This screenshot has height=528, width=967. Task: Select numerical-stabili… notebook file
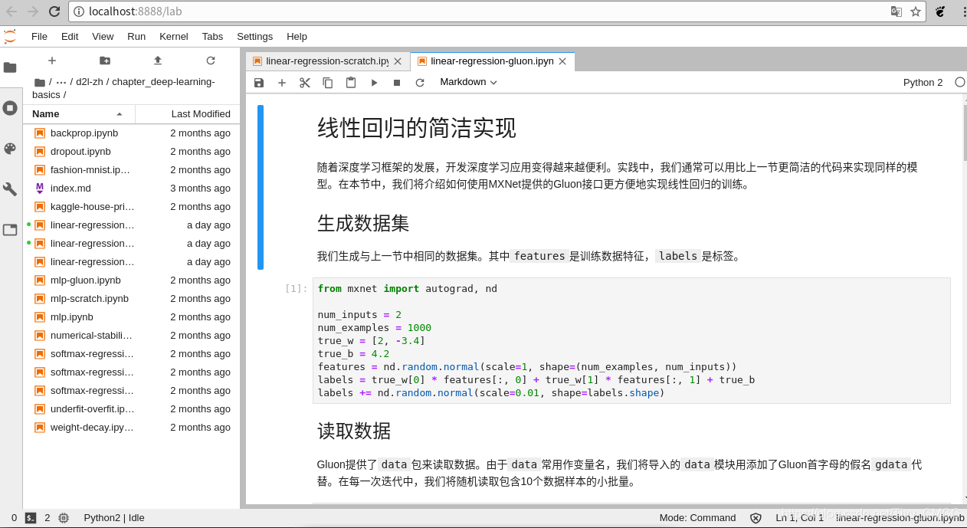coord(131,335)
